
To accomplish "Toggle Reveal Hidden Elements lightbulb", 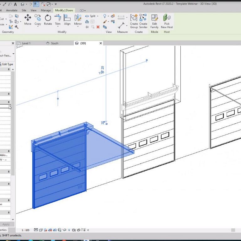I will (x=69, y=230).
